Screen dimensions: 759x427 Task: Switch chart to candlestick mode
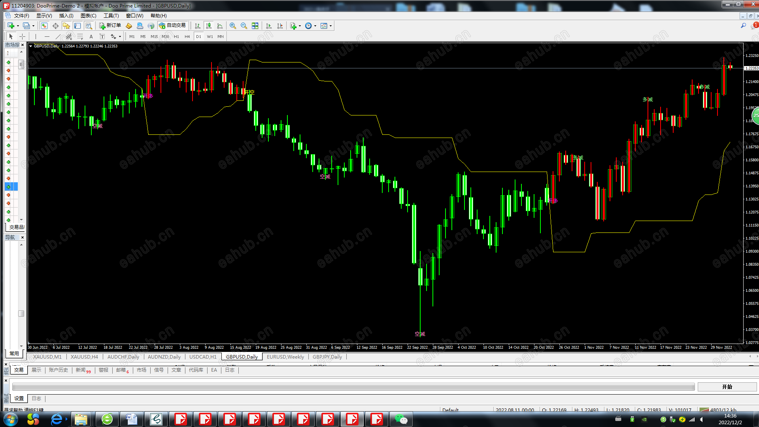(x=209, y=26)
